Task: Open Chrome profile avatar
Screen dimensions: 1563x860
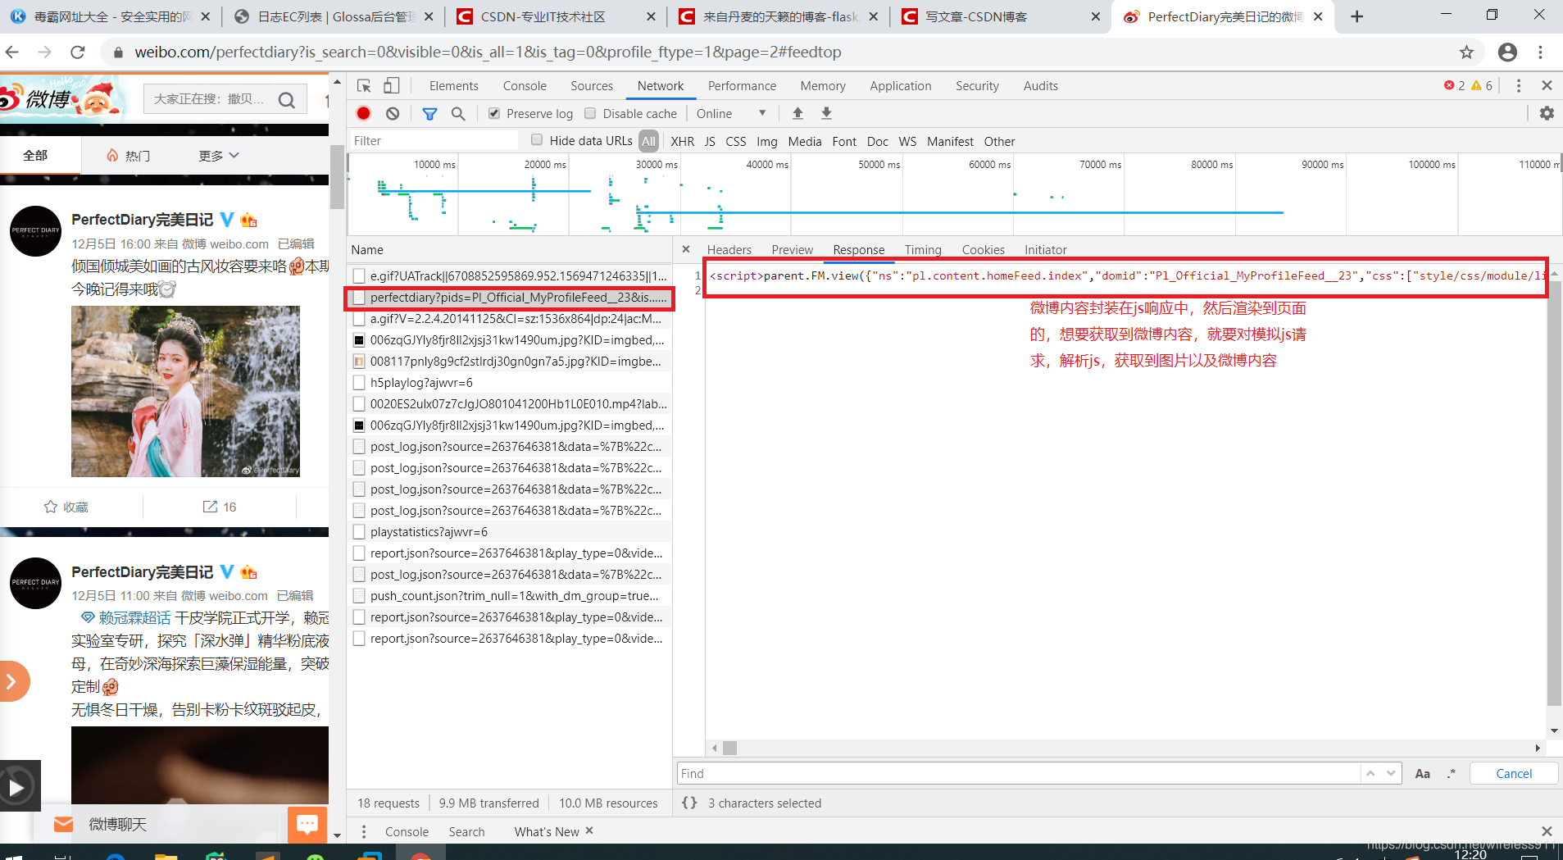Action: (x=1507, y=52)
